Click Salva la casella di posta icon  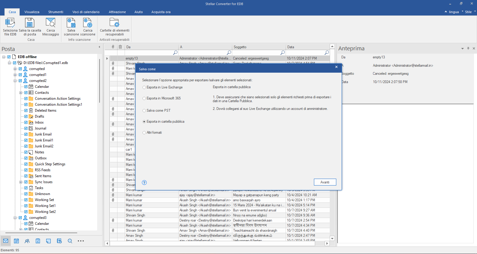pos(30,23)
